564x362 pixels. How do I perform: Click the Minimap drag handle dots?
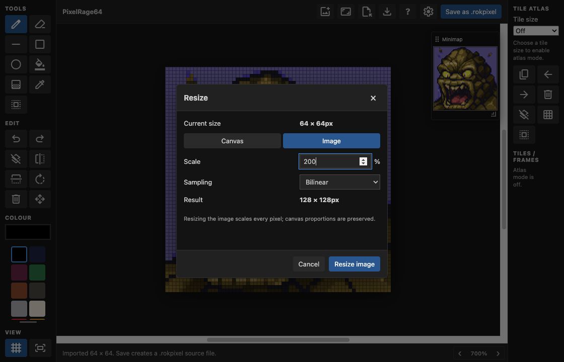tap(437, 39)
